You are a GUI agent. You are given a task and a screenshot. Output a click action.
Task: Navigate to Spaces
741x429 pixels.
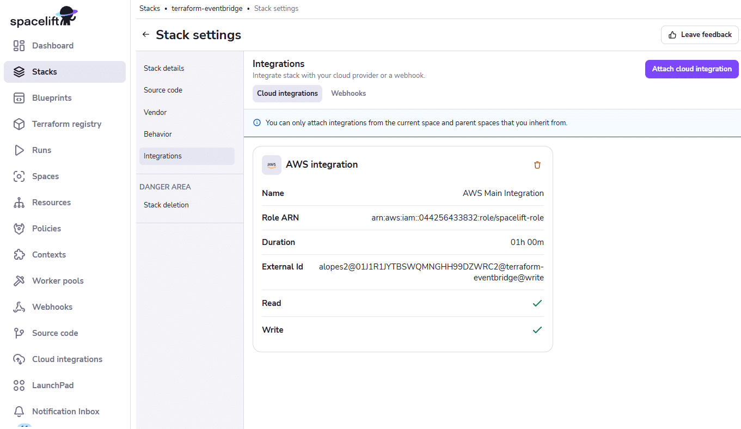(x=65, y=176)
